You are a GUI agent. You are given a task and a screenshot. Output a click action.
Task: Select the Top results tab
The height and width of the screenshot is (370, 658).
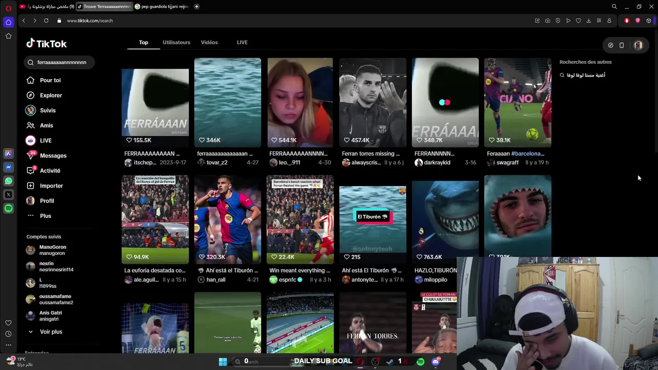(x=143, y=42)
